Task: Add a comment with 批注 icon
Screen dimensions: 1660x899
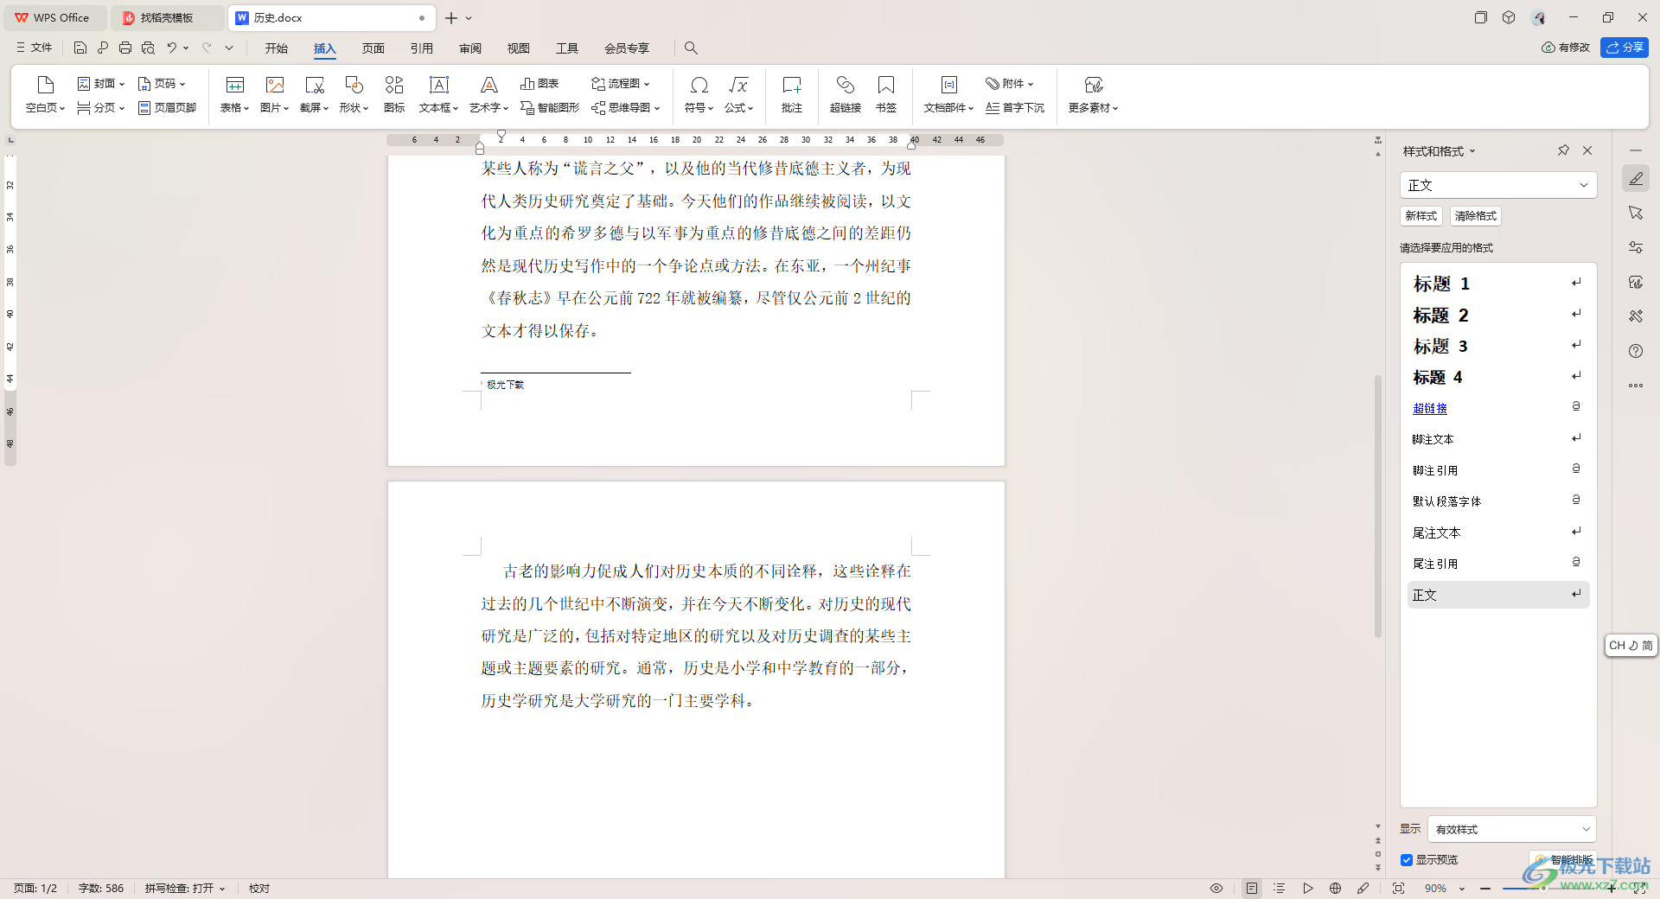Action: point(792,94)
